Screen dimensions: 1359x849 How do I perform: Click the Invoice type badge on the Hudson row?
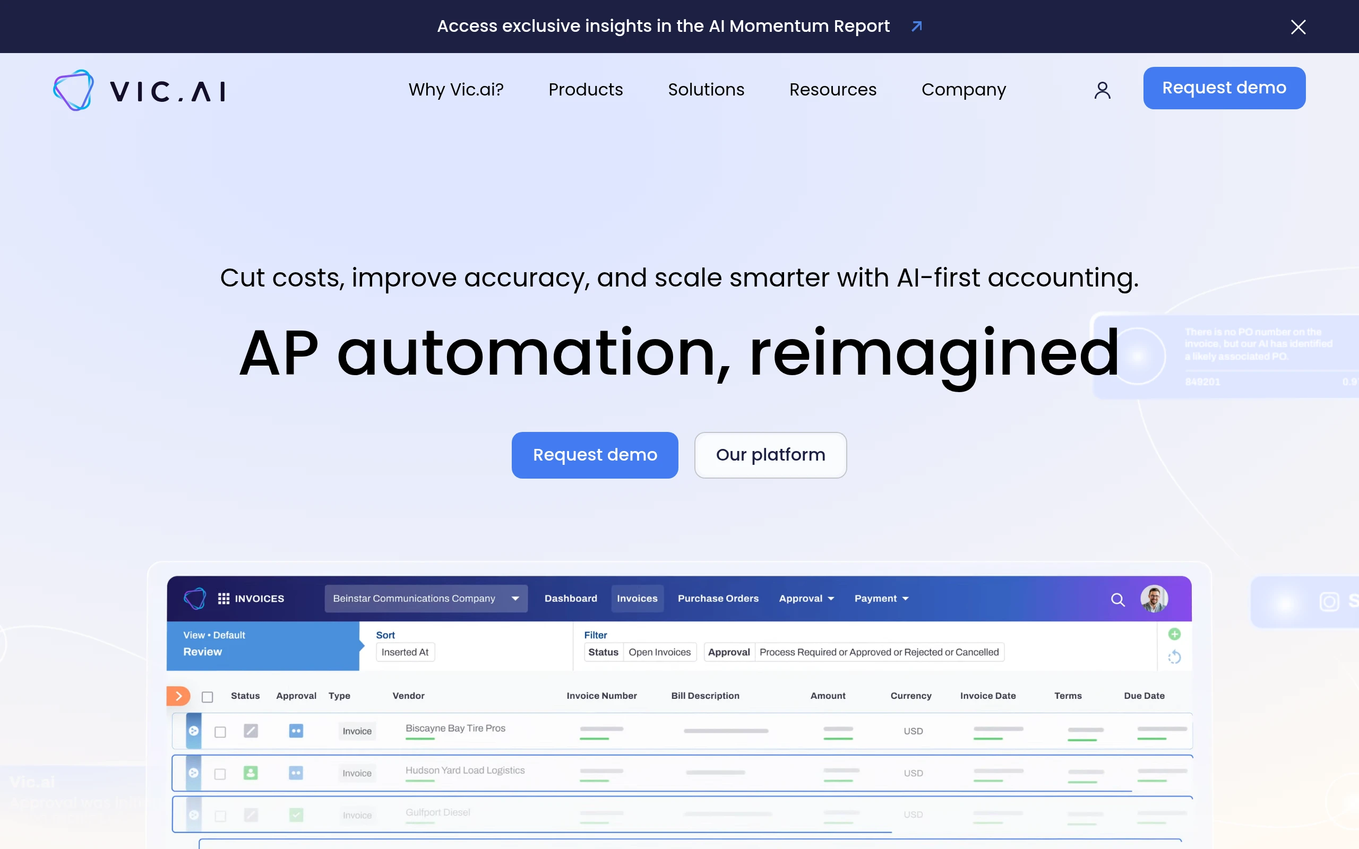pos(357,773)
